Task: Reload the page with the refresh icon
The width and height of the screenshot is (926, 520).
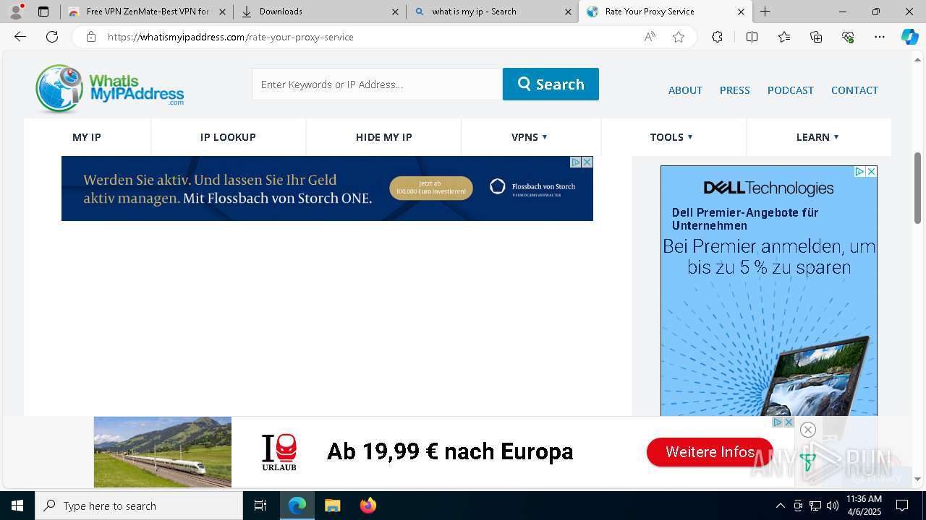Action: pos(52,37)
